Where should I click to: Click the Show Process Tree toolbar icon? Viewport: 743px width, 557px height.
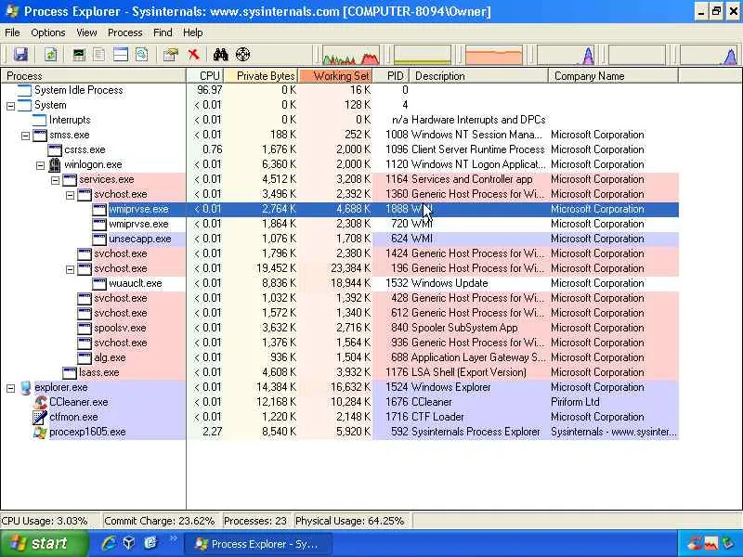click(x=99, y=55)
